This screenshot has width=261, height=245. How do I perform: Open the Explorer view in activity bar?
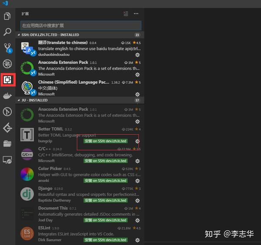coord(7,16)
